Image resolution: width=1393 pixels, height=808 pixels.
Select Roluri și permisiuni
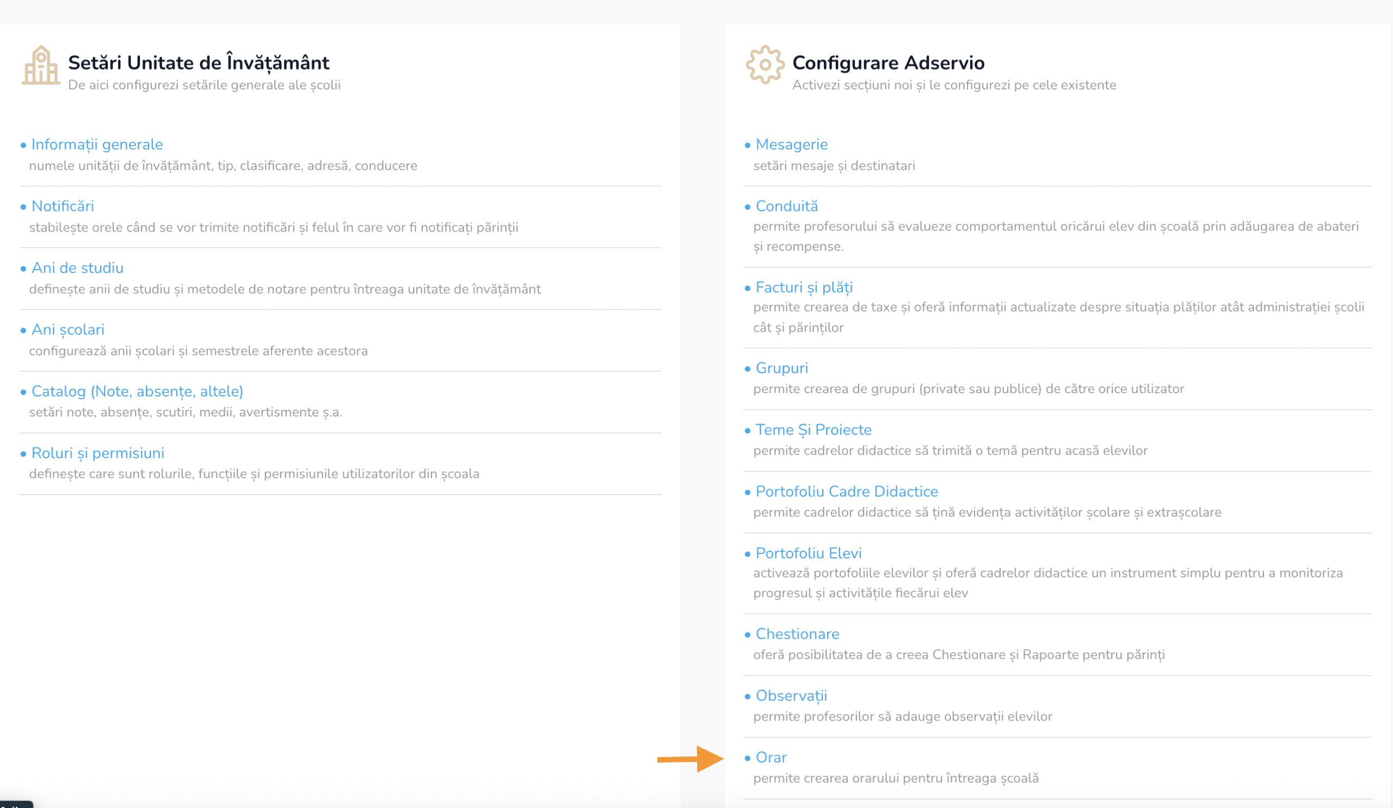point(98,453)
